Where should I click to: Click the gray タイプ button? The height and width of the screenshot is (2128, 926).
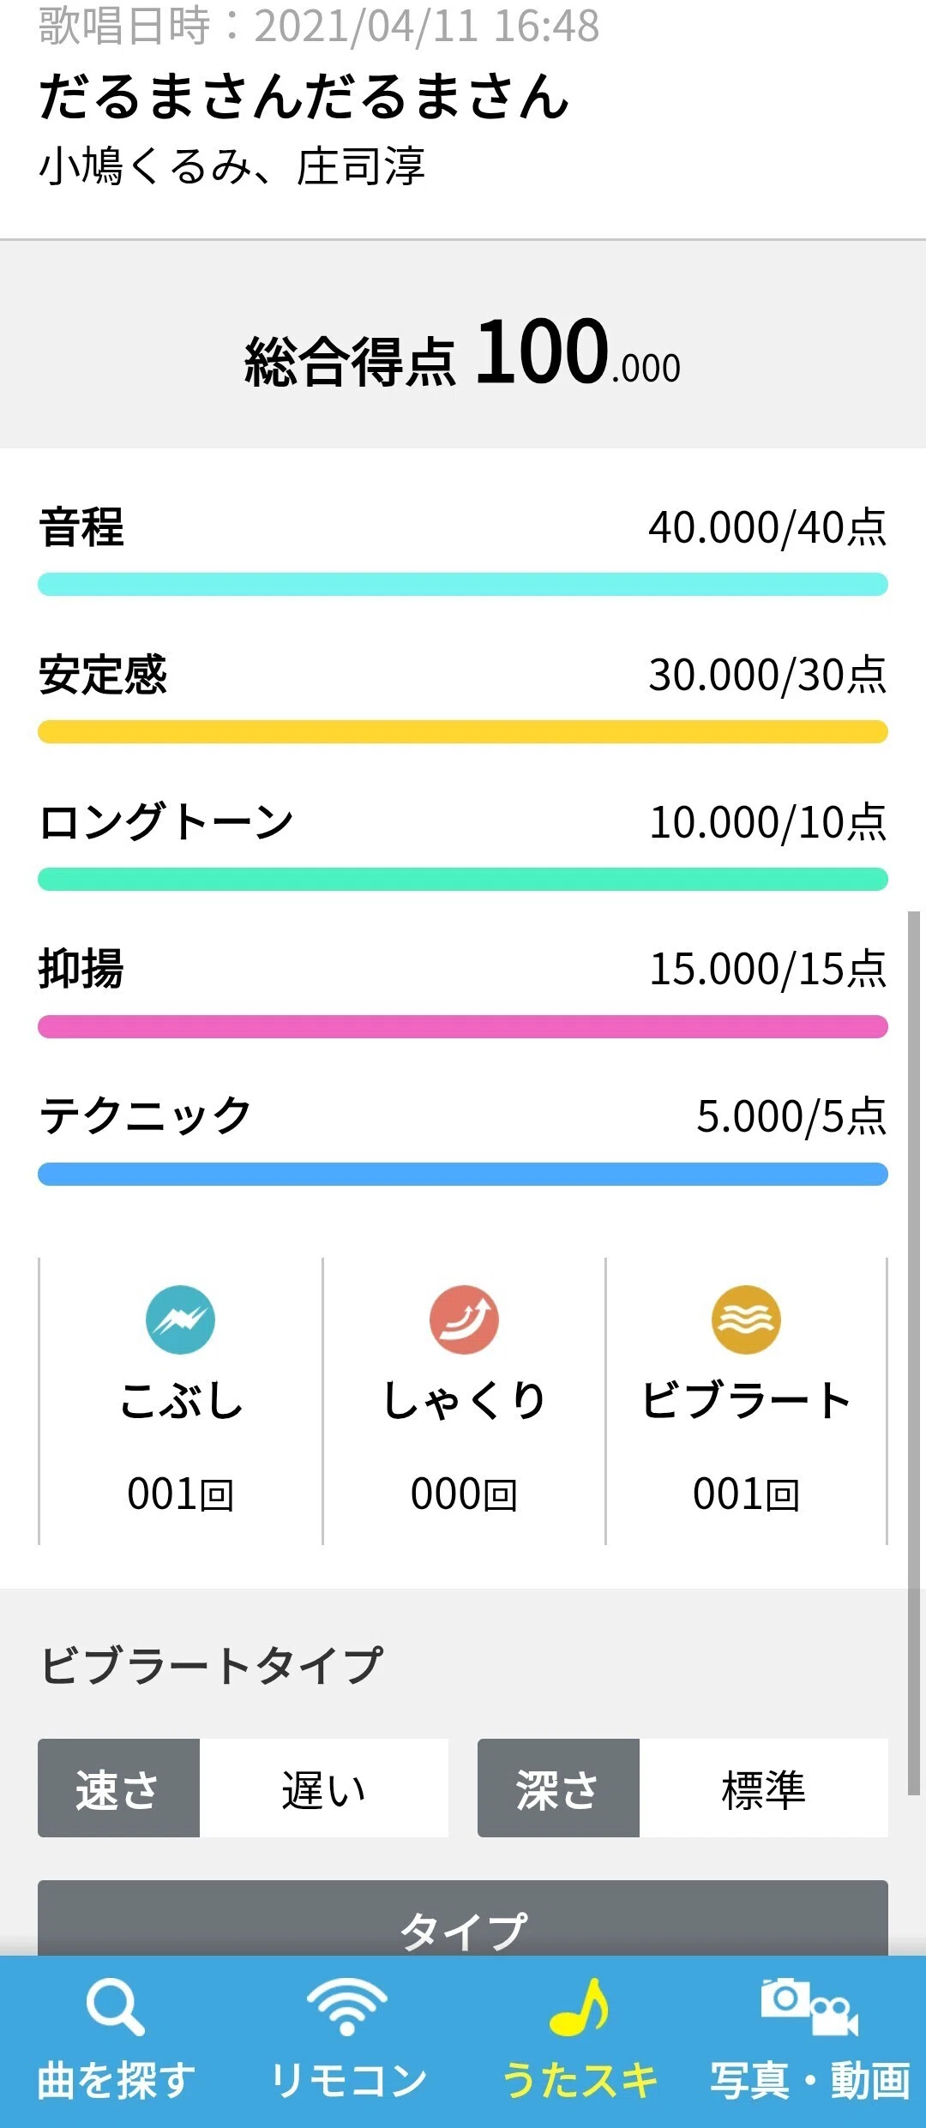pyautogui.click(x=463, y=1919)
